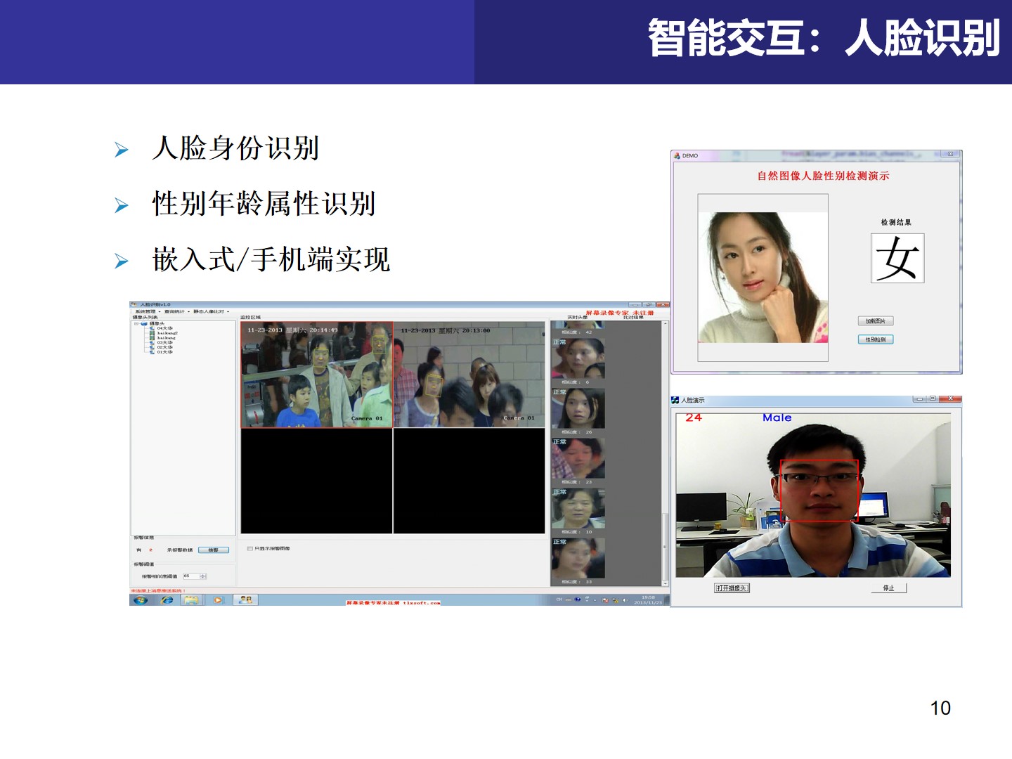Select the face snapshot with similarity 23
The image size is (1012, 759).
pos(578,458)
